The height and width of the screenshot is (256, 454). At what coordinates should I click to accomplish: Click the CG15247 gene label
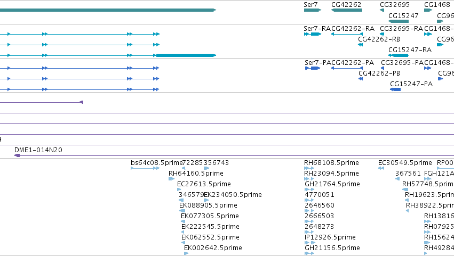point(403,15)
